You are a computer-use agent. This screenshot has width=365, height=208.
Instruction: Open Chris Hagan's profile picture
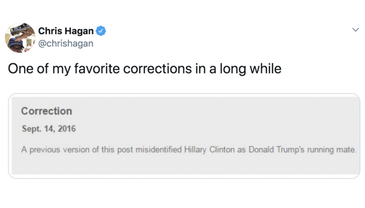(20, 37)
